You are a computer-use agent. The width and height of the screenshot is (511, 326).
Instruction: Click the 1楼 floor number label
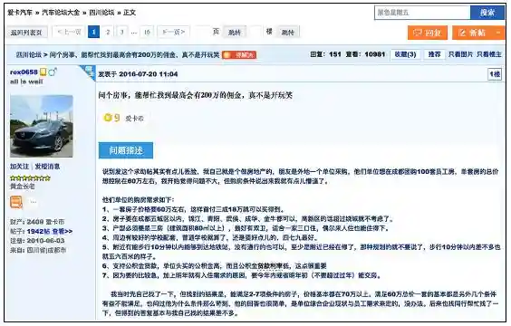[x=495, y=74]
